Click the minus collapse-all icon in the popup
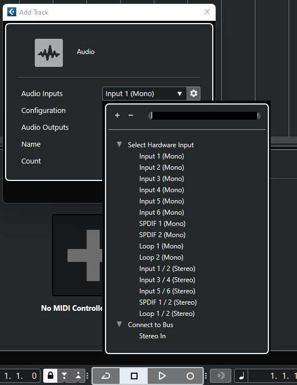 [131, 115]
